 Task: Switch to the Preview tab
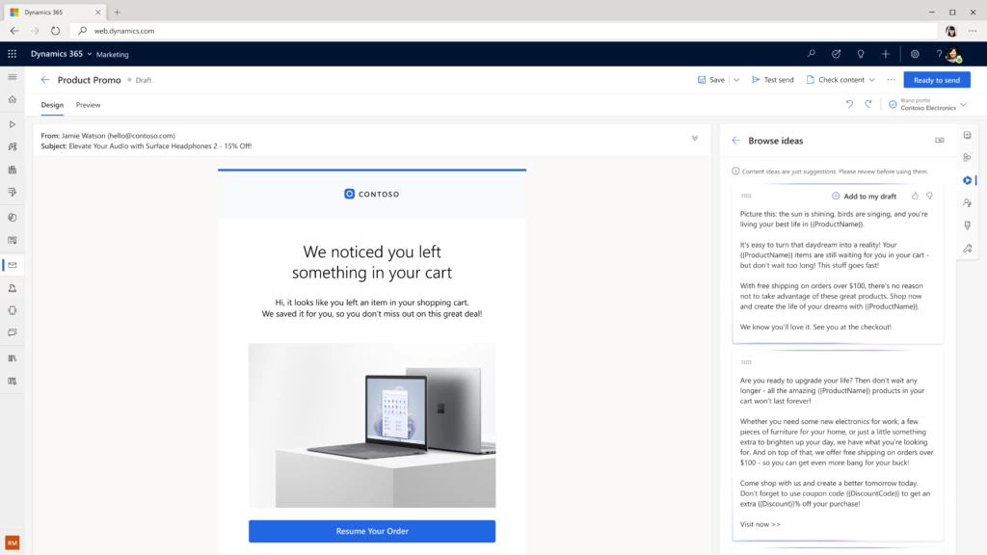click(88, 104)
